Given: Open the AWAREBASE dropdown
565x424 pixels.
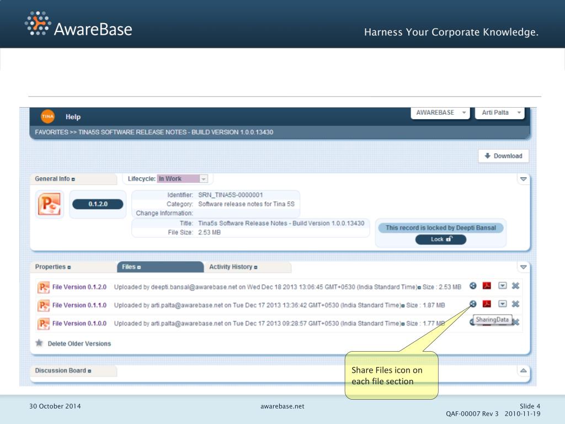Looking at the screenshot, I should pos(440,113).
